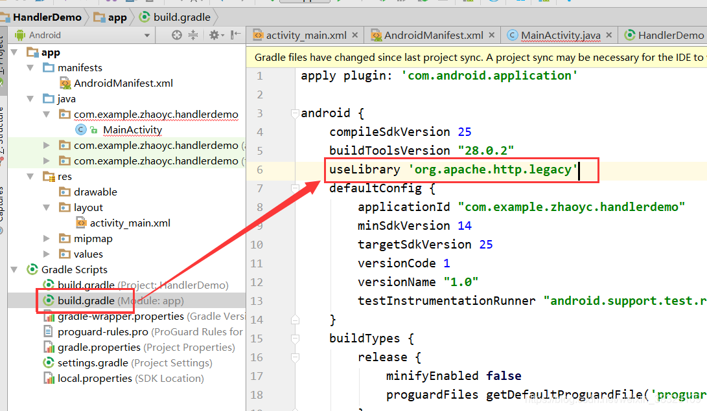Screen dimensions: 707x411
Task: Click the Gradle icon beside settings.gradle
Action: tap(48, 362)
